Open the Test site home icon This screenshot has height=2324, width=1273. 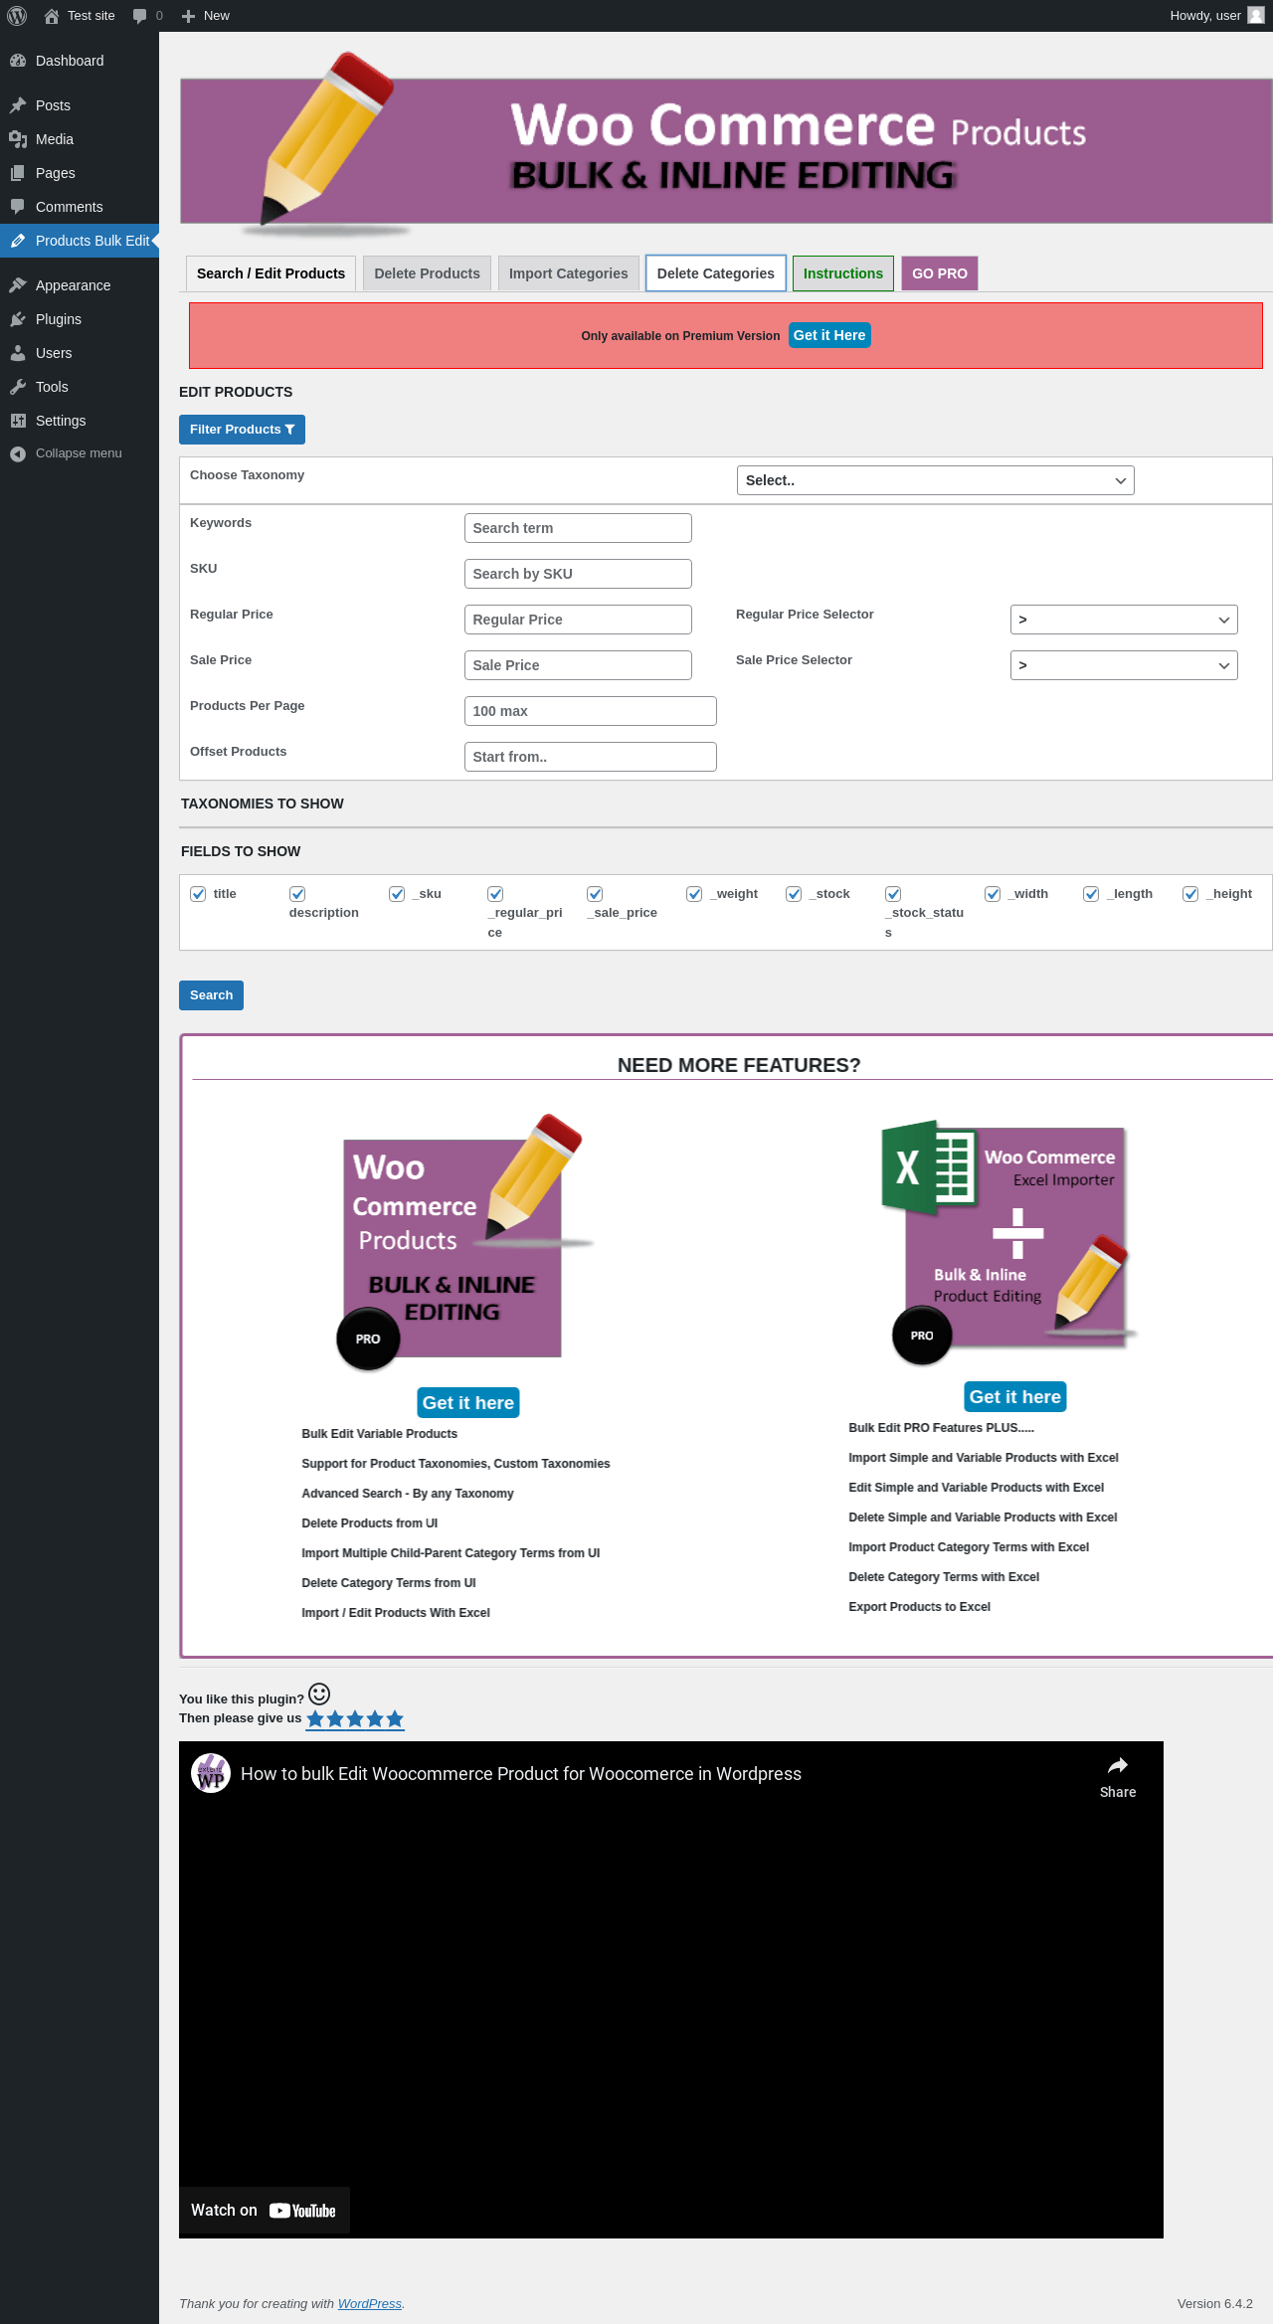pyautogui.click(x=52, y=16)
